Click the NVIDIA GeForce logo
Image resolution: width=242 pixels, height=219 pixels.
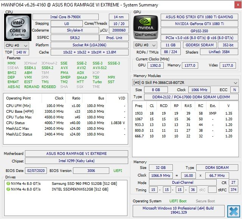click(146, 27)
